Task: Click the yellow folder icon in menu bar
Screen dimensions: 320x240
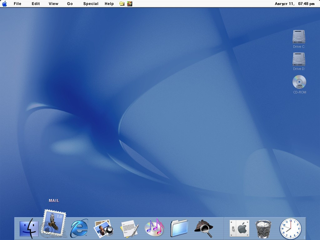Action: coord(122,4)
